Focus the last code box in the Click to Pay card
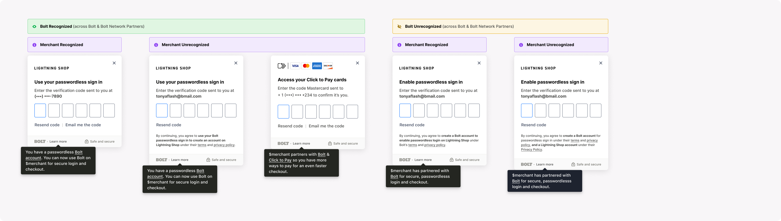Viewport: 781px width, 221px height. click(x=352, y=112)
